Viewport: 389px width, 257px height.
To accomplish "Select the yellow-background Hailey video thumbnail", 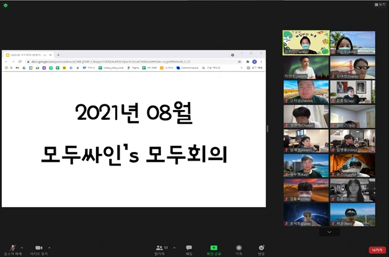I will click(x=306, y=43).
